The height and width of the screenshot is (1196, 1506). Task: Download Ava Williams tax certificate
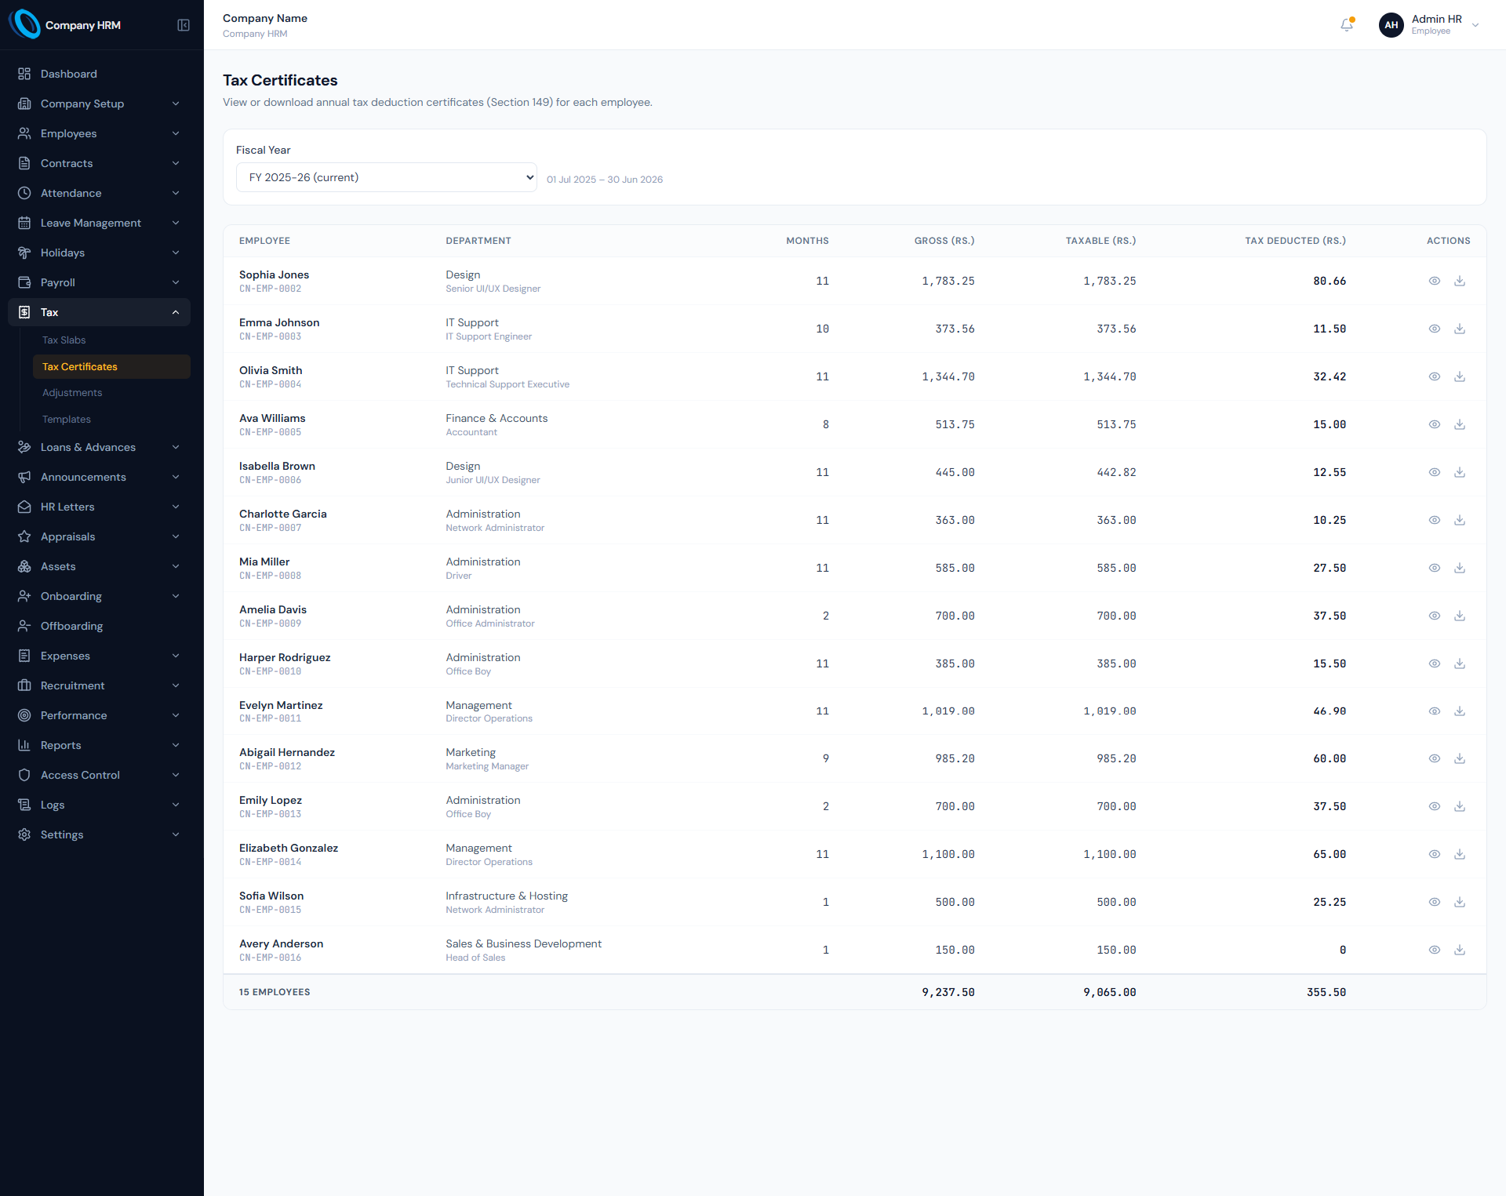[1460, 424]
